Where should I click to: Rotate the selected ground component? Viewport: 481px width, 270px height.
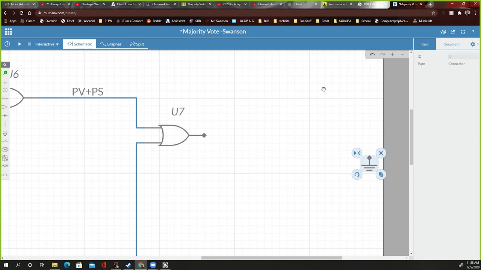point(357,174)
